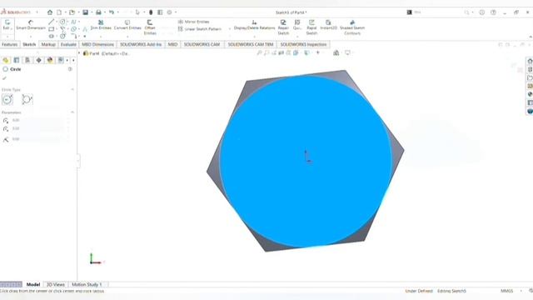Open SOLIDWORKS Resources task pane icon
This screenshot has width=533, height=300.
tap(530, 61)
